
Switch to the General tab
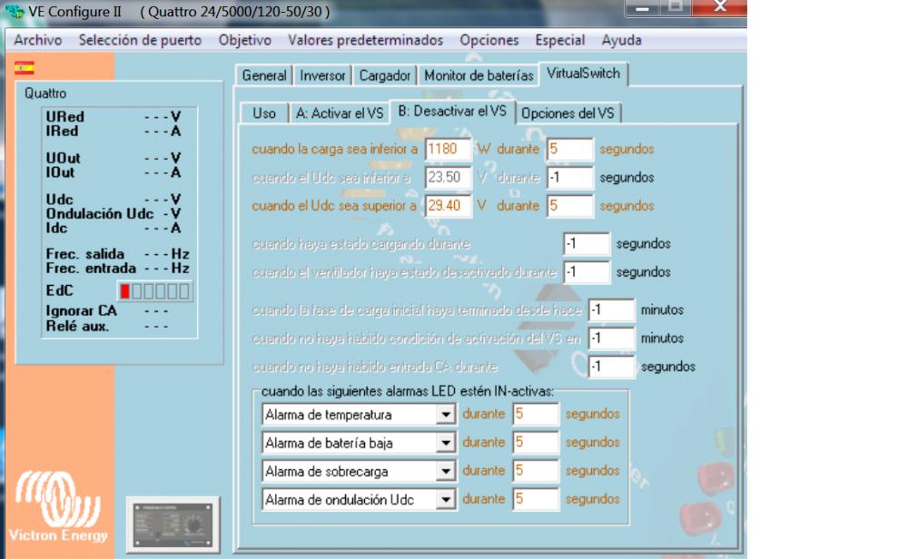[264, 75]
